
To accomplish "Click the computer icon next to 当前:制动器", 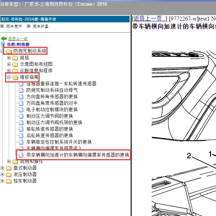I will coord(3,44).
